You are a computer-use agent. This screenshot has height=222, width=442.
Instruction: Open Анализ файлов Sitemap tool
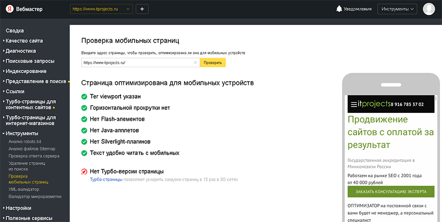point(32,149)
